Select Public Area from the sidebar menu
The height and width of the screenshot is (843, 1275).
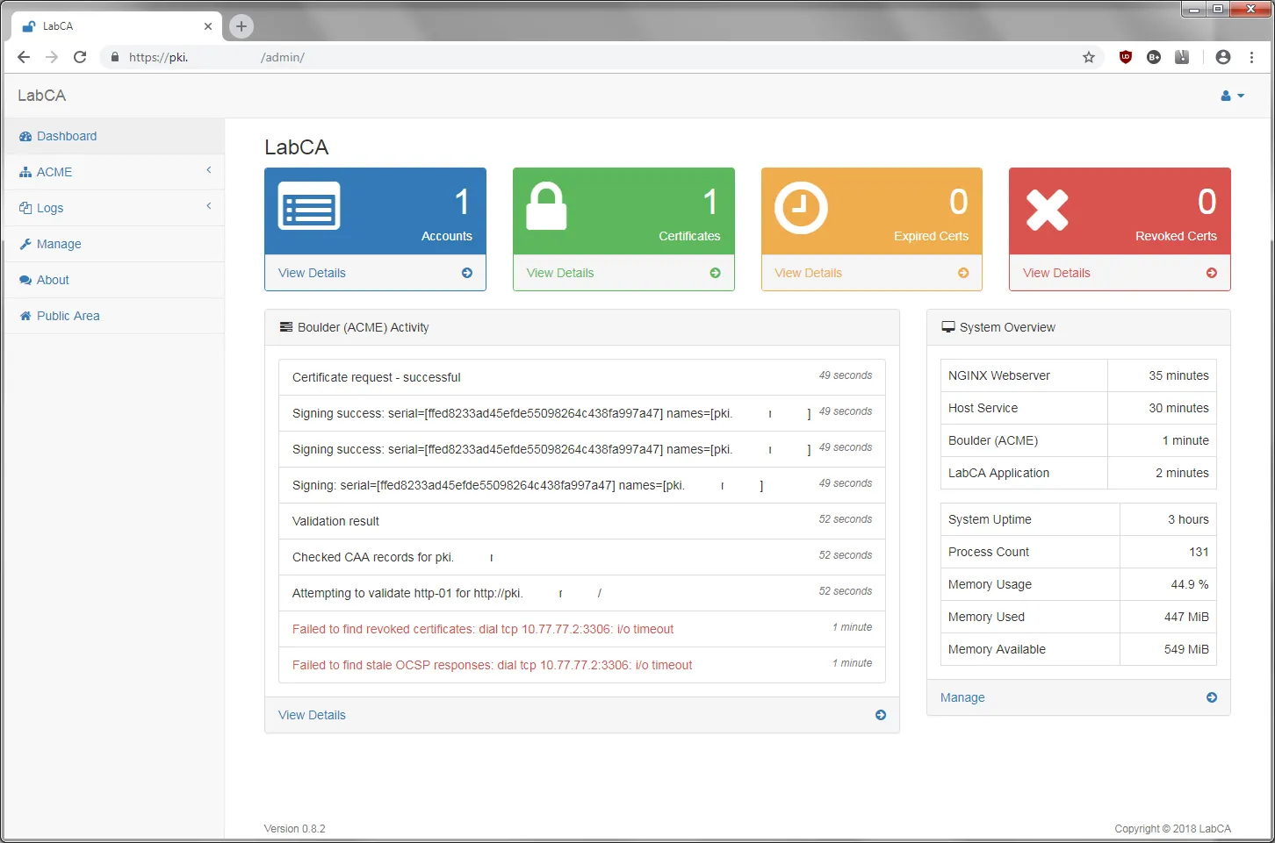pos(68,316)
